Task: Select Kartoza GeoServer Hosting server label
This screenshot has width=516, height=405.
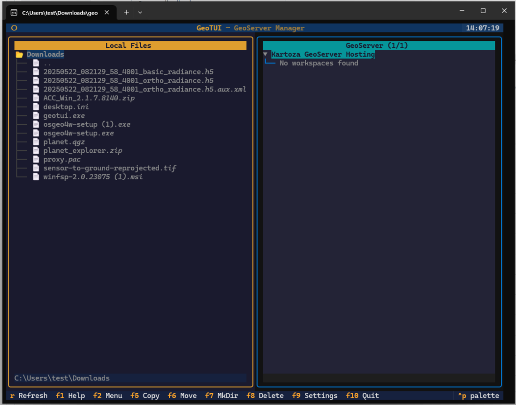Action: (x=323, y=54)
